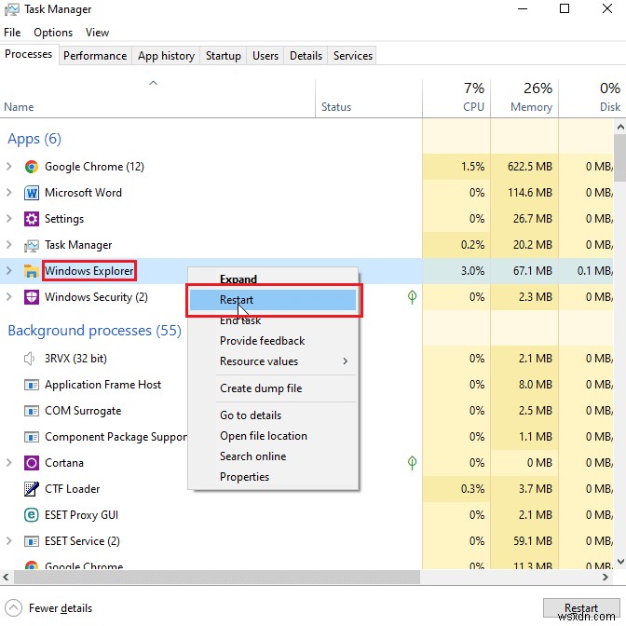The height and width of the screenshot is (626, 626).
Task: Click the Background processes (55) heading
Action: [x=95, y=331]
